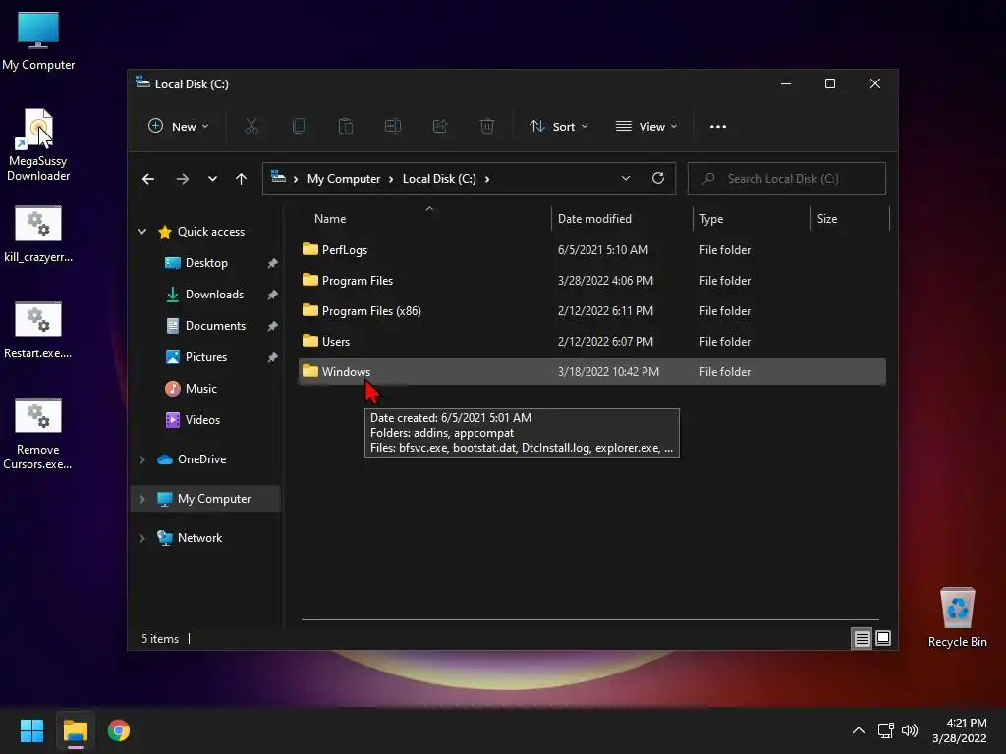Screen dimensions: 1006x754
Task: Select Pictures in Quick access
Action: coord(206,357)
